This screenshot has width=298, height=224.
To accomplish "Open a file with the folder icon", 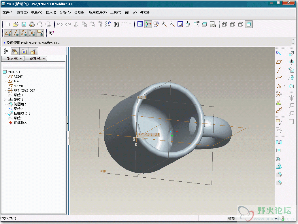I will click(x=16, y=24).
